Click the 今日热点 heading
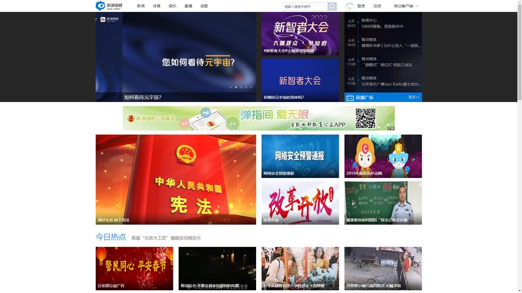Screen dimensions: 522x293 pyautogui.click(x=110, y=237)
